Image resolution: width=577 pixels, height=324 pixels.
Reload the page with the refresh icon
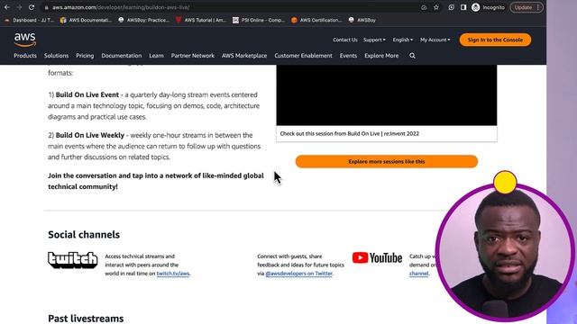click(x=32, y=7)
